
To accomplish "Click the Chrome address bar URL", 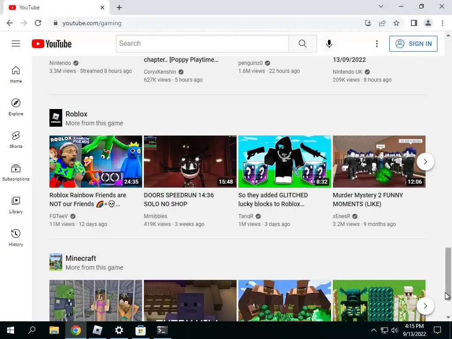I will (x=92, y=23).
